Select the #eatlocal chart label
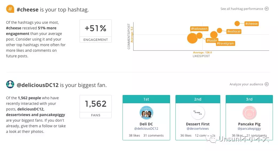 (234, 31)
